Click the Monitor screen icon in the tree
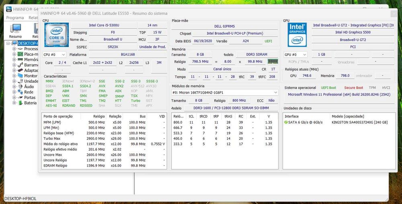402x204 pixels. point(20,76)
